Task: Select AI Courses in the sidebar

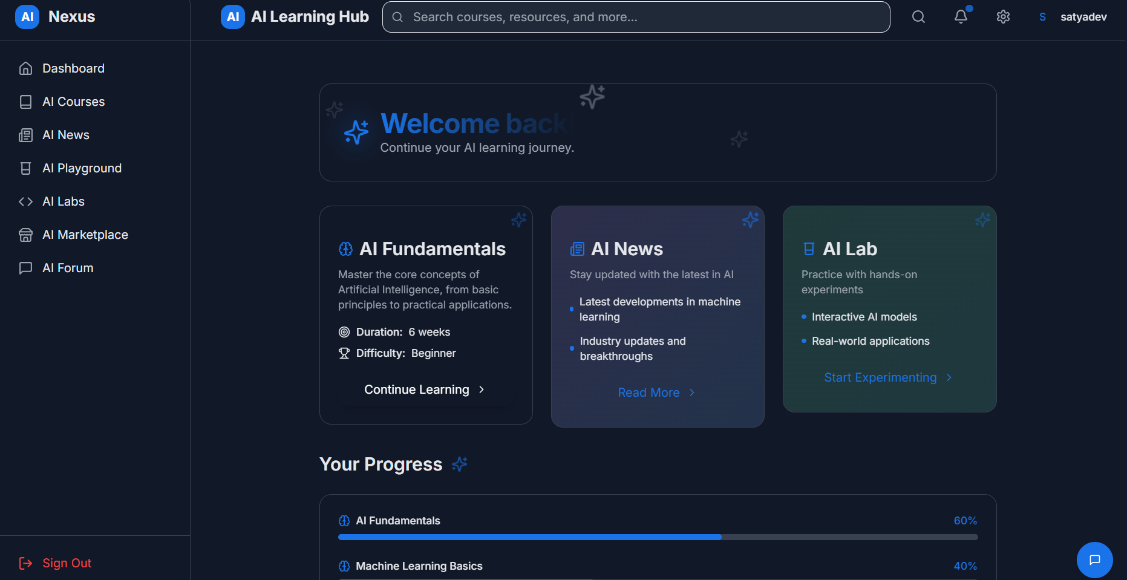Action: (73, 101)
